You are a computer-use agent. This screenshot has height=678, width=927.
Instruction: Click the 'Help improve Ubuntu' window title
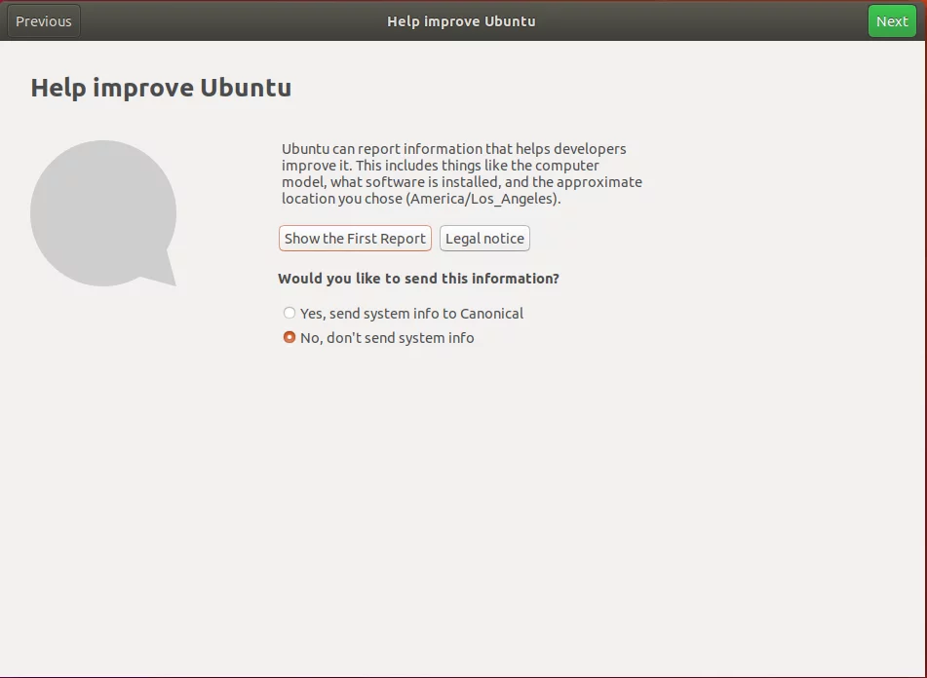click(x=461, y=21)
